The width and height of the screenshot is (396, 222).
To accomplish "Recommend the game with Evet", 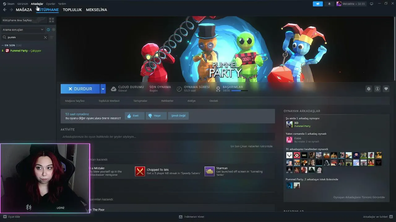I will (x=135, y=116).
